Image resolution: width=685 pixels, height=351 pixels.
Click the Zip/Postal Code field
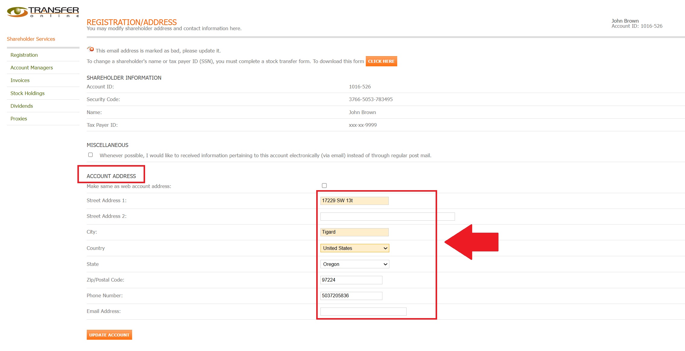[351, 280]
